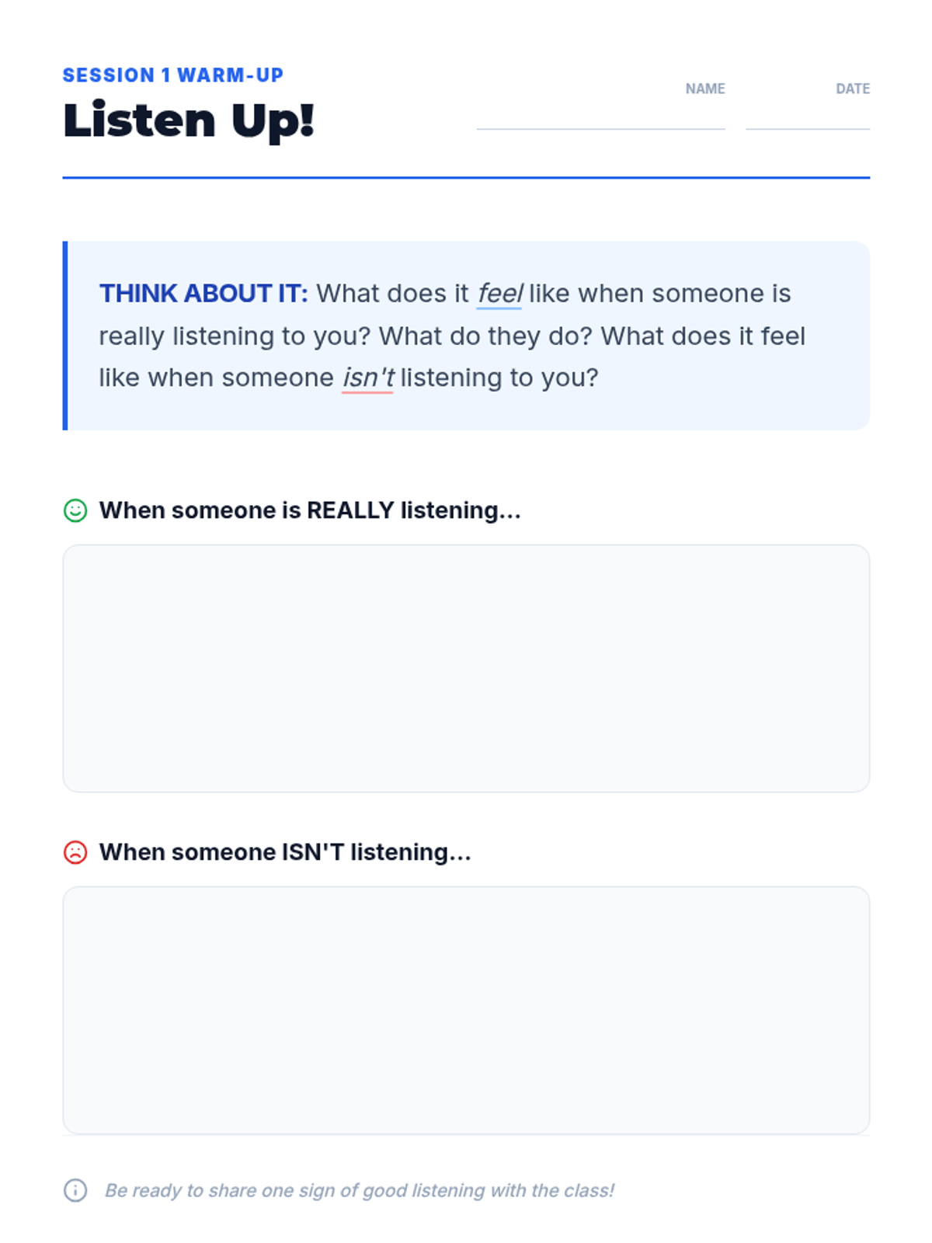The image size is (932, 1243).
Task: Click the DATE label
Action: point(852,89)
